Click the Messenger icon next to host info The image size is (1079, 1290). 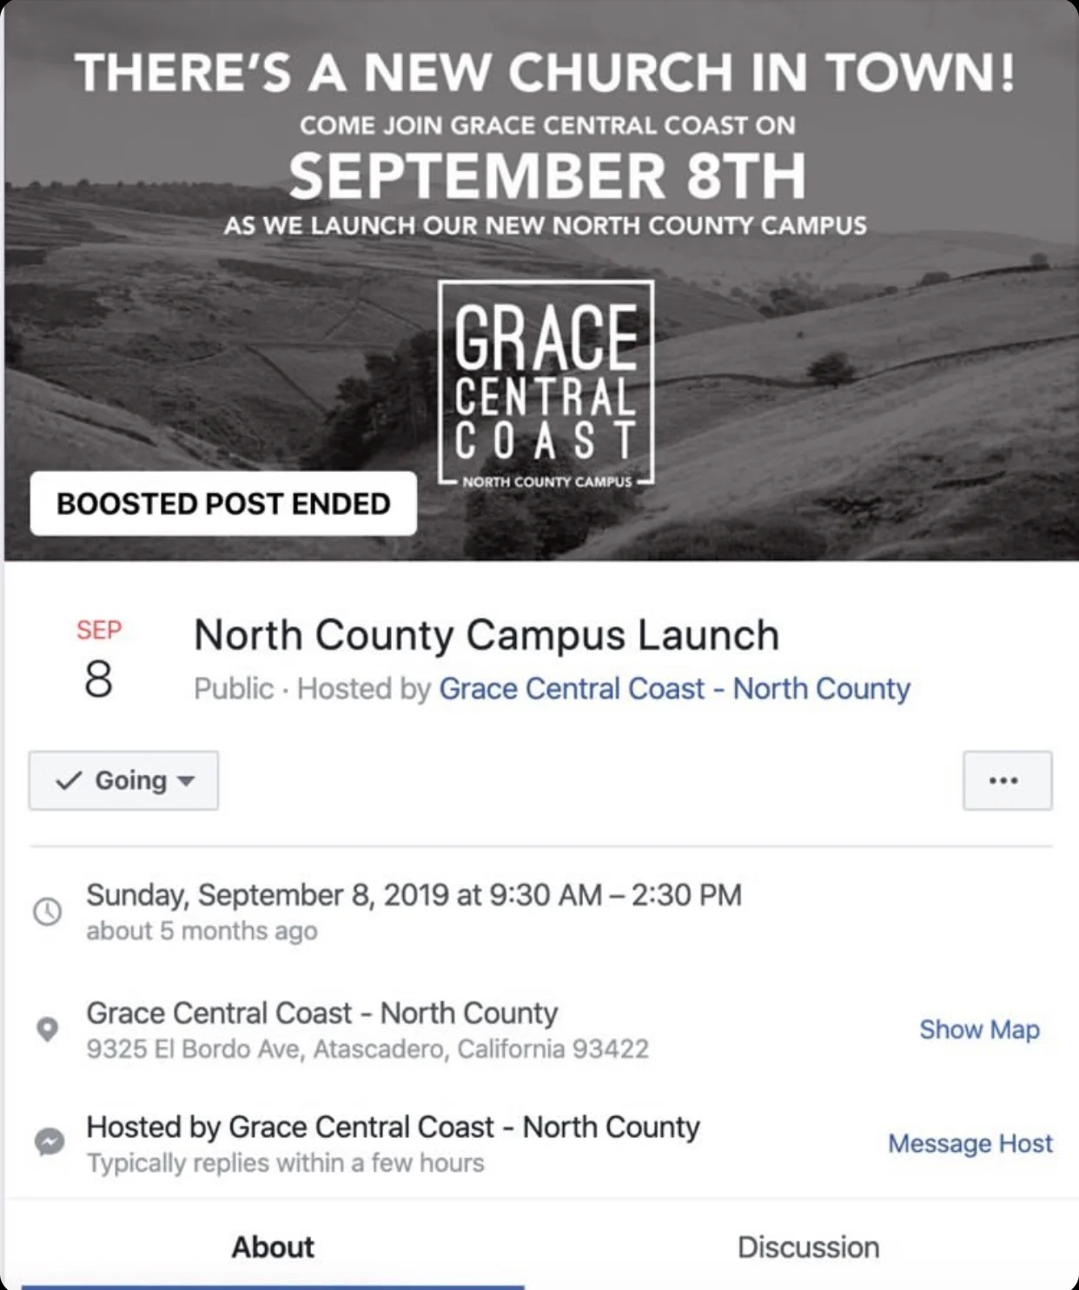click(48, 1143)
